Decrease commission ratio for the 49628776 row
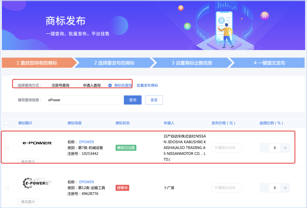Viewport: 307px width, 208px height. click(x=264, y=188)
